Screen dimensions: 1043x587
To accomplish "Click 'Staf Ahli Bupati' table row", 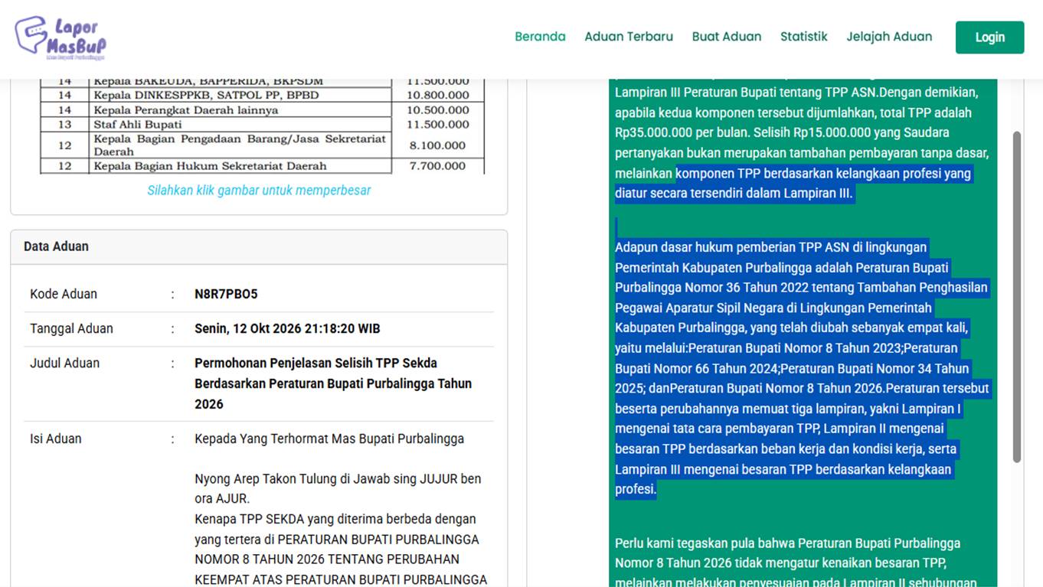I will point(262,124).
